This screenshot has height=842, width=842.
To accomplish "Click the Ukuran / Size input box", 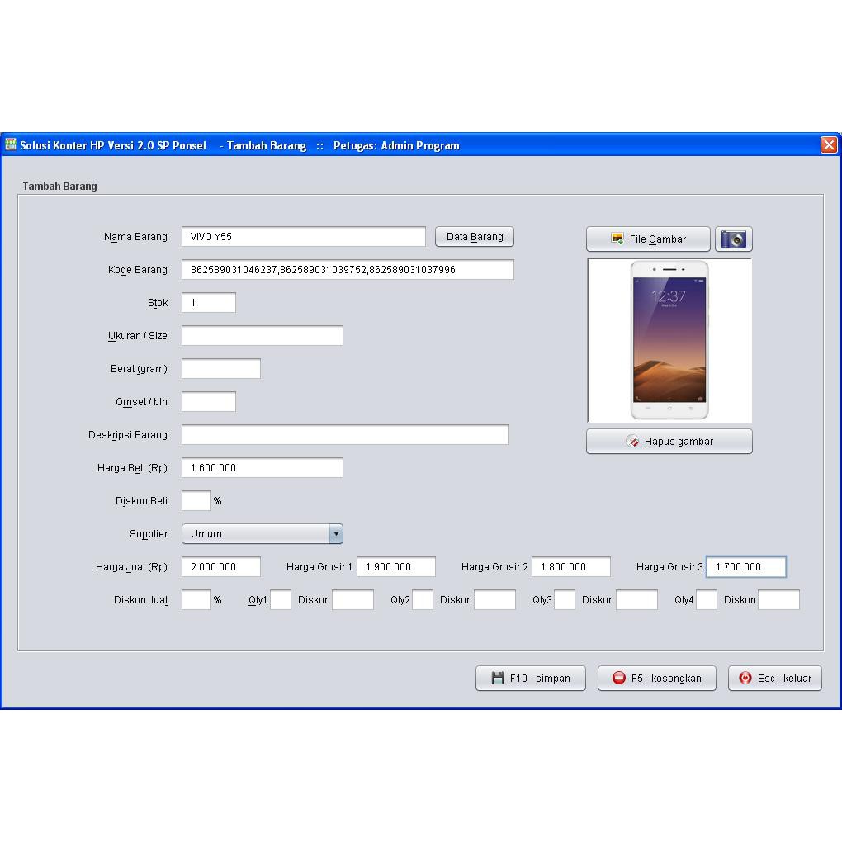I will (x=262, y=336).
